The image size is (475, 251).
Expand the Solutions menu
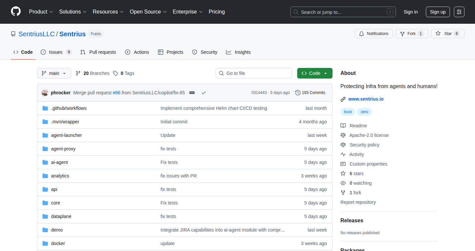[73, 12]
